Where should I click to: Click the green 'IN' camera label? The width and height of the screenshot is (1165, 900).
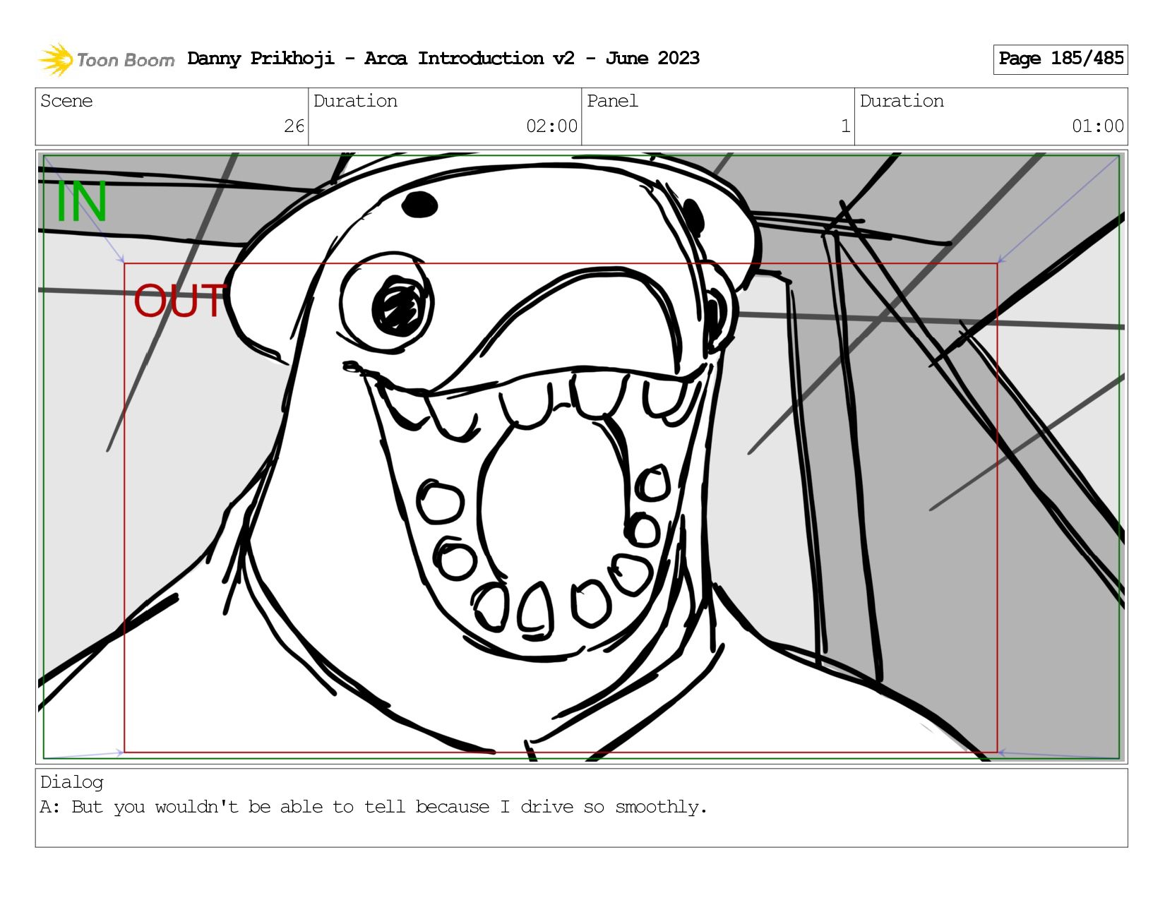pyautogui.click(x=82, y=202)
